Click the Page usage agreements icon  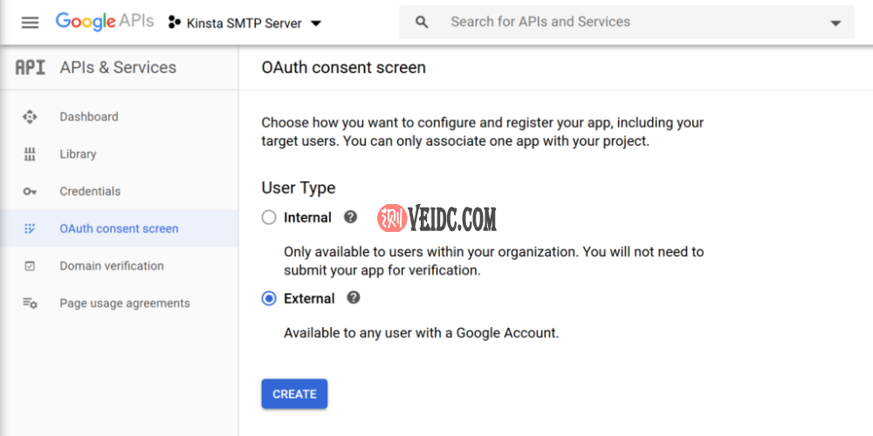coord(30,303)
